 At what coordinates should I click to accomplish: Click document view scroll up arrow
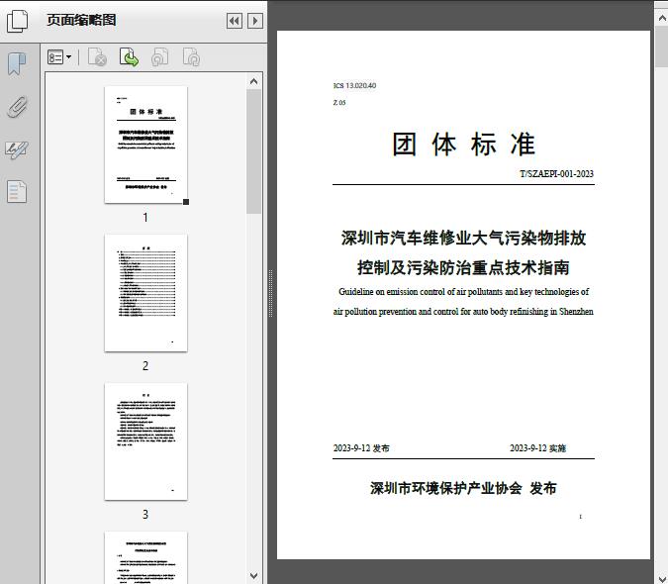[662, 19]
